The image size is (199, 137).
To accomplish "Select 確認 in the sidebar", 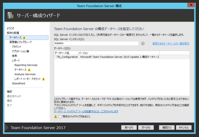I will [9, 92].
